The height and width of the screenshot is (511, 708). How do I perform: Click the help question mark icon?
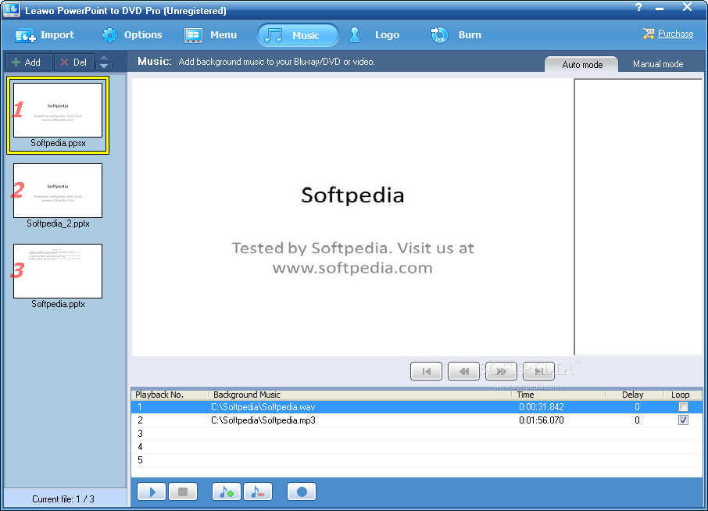pos(638,7)
